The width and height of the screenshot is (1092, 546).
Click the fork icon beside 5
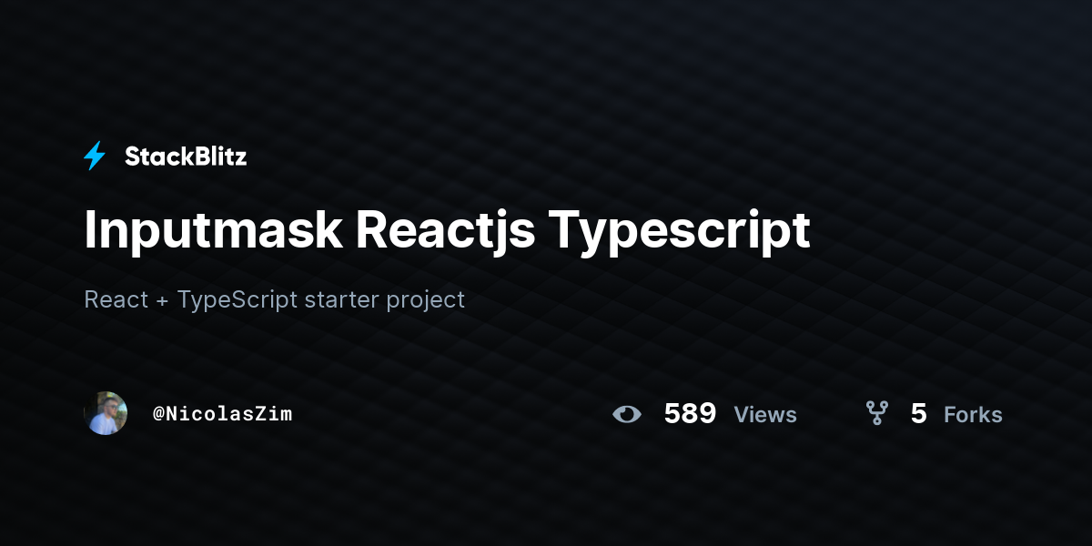(x=876, y=414)
